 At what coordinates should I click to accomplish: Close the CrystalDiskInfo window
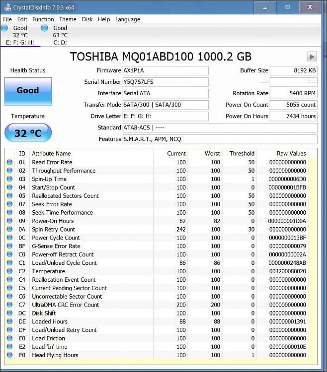pos(310,7)
